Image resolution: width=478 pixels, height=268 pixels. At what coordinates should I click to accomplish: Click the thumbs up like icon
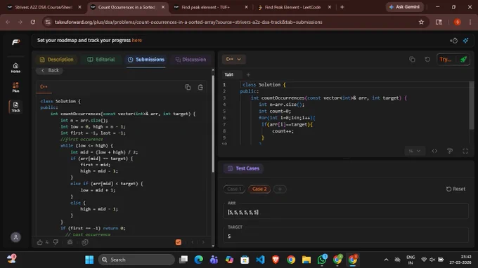click(39, 242)
